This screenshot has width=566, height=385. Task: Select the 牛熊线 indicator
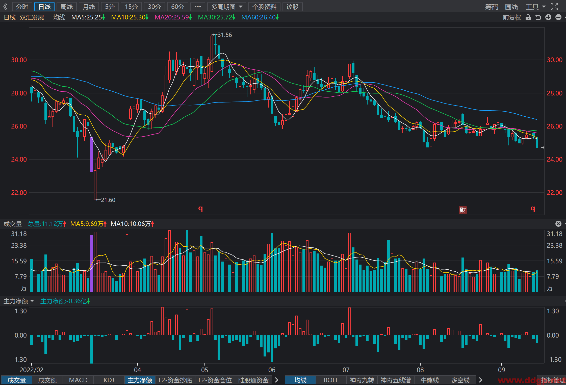(430, 380)
